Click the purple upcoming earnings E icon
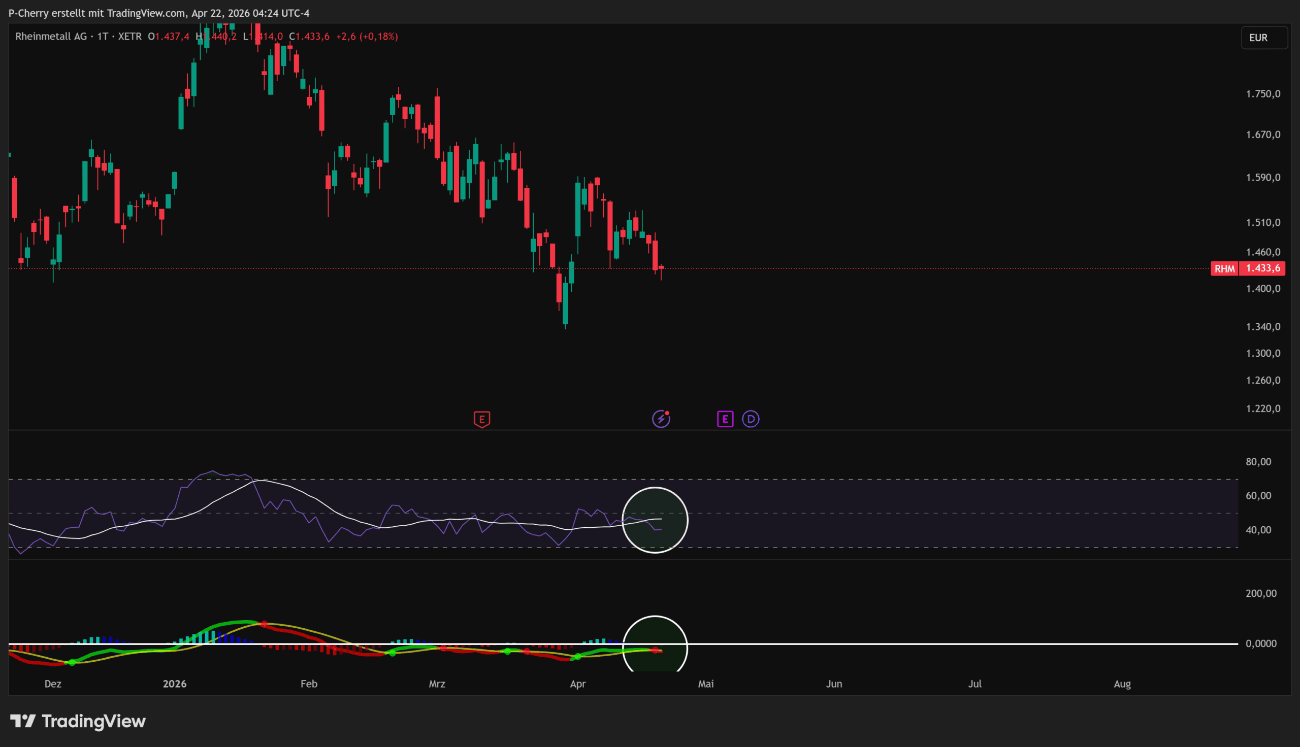The height and width of the screenshot is (747, 1300). pos(725,419)
